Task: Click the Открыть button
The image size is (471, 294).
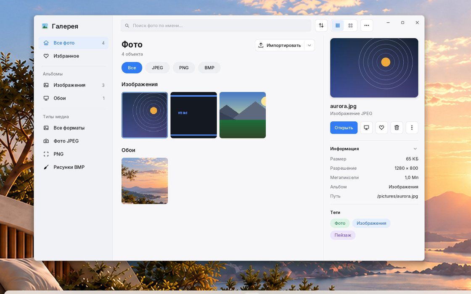Action: [x=344, y=128]
